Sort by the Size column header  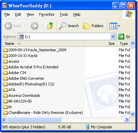point(101,44)
